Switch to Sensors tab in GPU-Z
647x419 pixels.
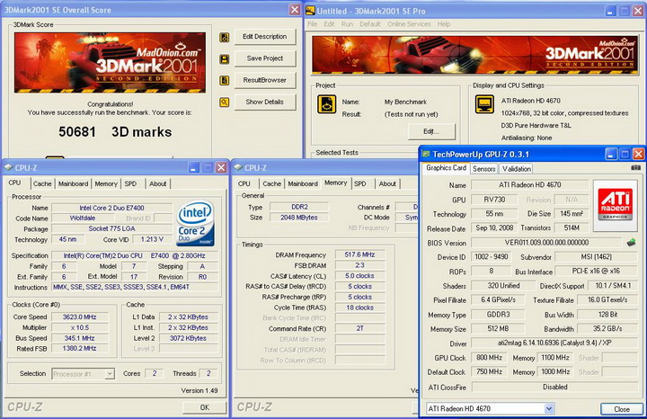[484, 168]
